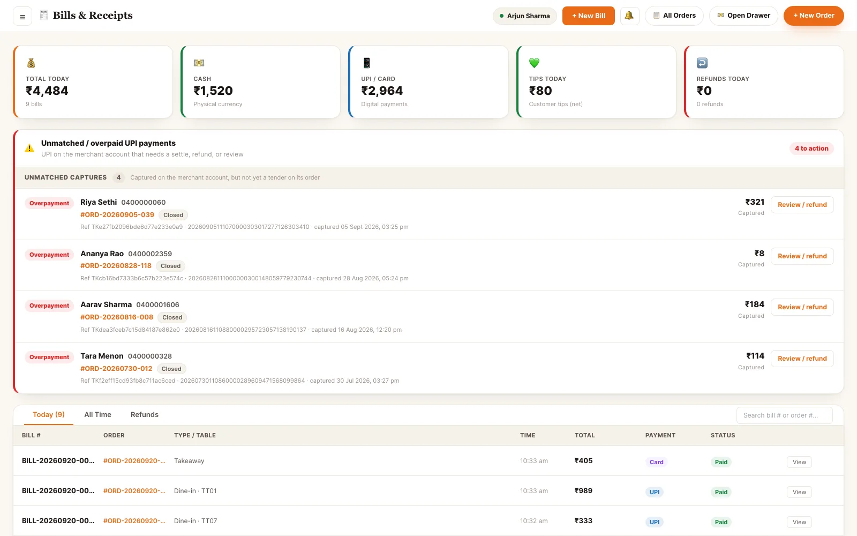Create a new bill with + New Bill

pyautogui.click(x=588, y=16)
